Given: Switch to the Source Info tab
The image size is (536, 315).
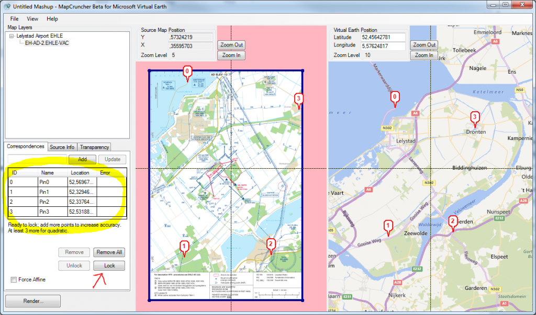Looking at the screenshot, I should (x=62, y=147).
